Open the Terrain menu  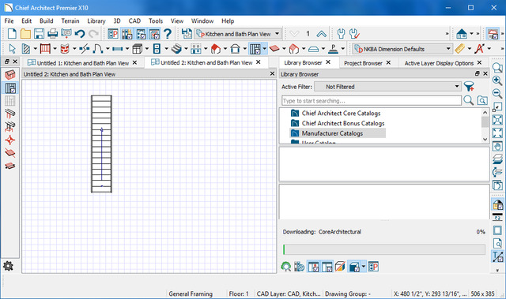point(70,21)
